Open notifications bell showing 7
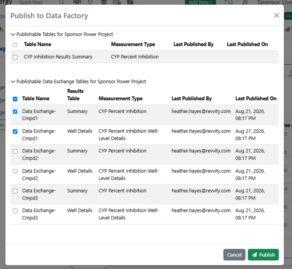Image resolution: width=292 pixels, height=269 pixels. click(228, 2)
